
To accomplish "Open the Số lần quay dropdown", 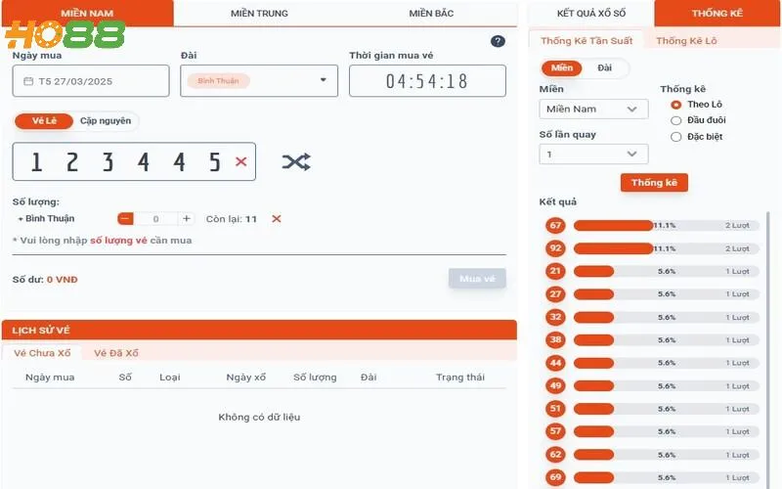I will pyautogui.click(x=593, y=155).
